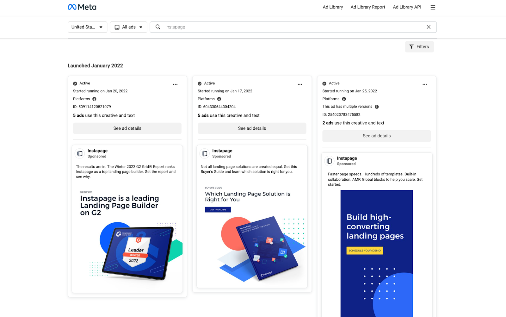The height and width of the screenshot is (317, 506).
Task: Click SCHEDULE YOUR DEMO in the ad creative
Action: tap(365, 251)
